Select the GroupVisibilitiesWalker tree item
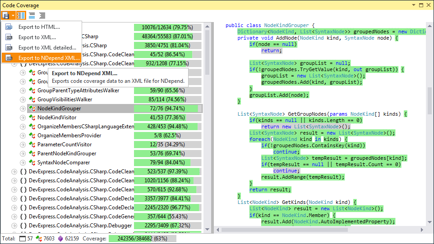The width and height of the screenshot is (434, 244). pos(65,99)
